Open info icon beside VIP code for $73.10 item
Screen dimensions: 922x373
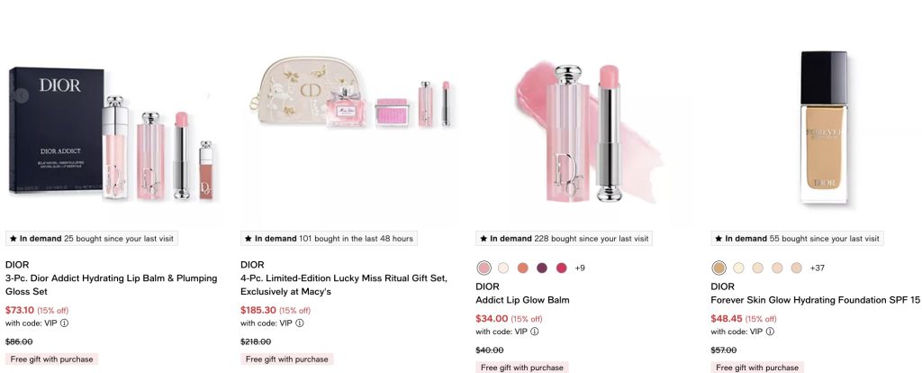pos(65,323)
